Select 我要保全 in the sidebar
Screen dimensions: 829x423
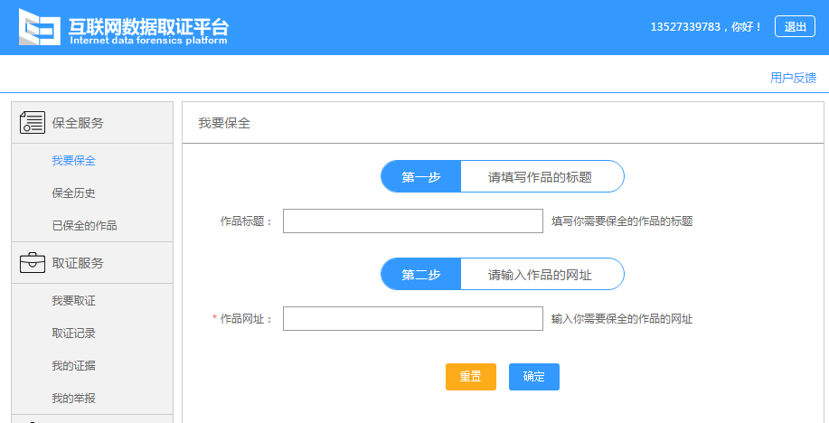coord(73,160)
